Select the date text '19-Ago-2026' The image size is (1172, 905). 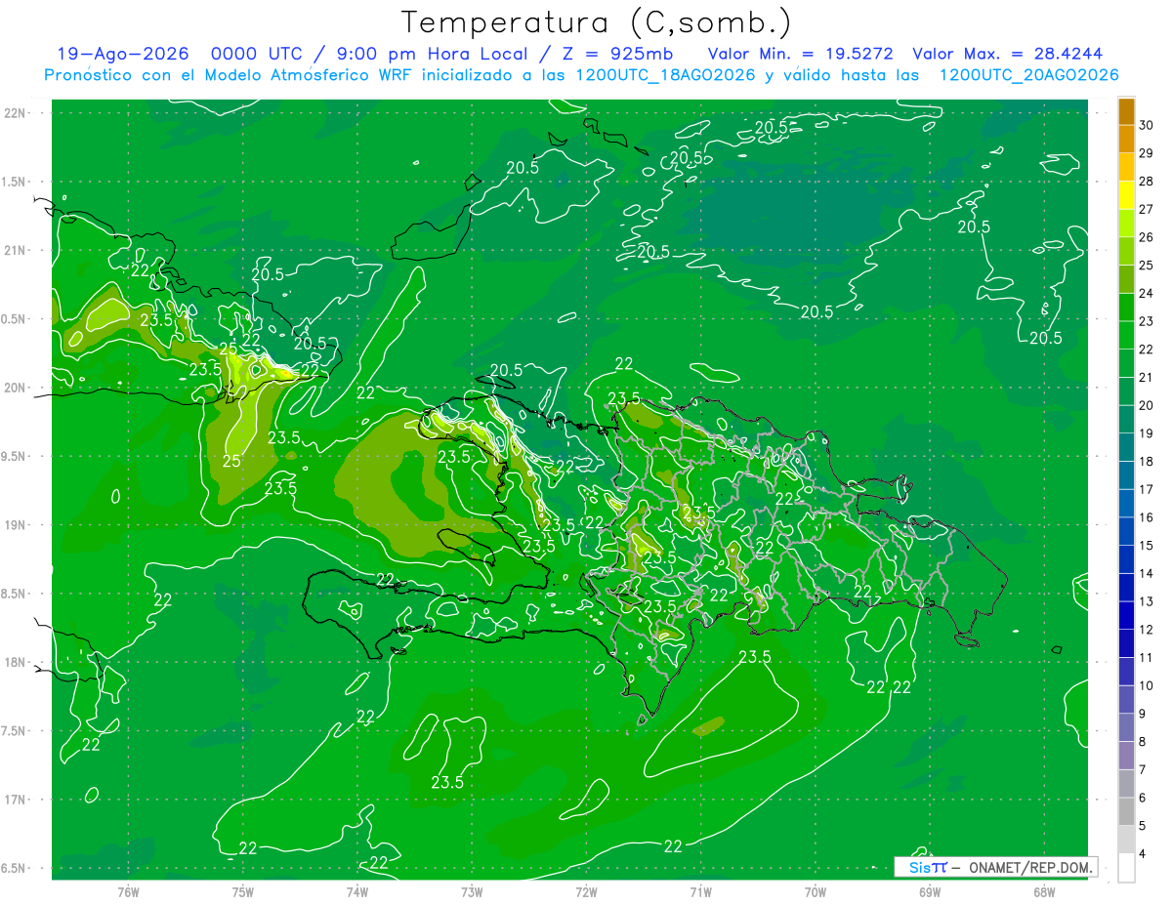click(x=122, y=54)
